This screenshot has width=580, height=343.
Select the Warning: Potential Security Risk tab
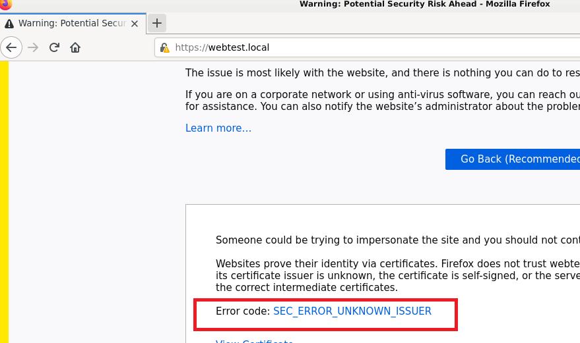73,23
